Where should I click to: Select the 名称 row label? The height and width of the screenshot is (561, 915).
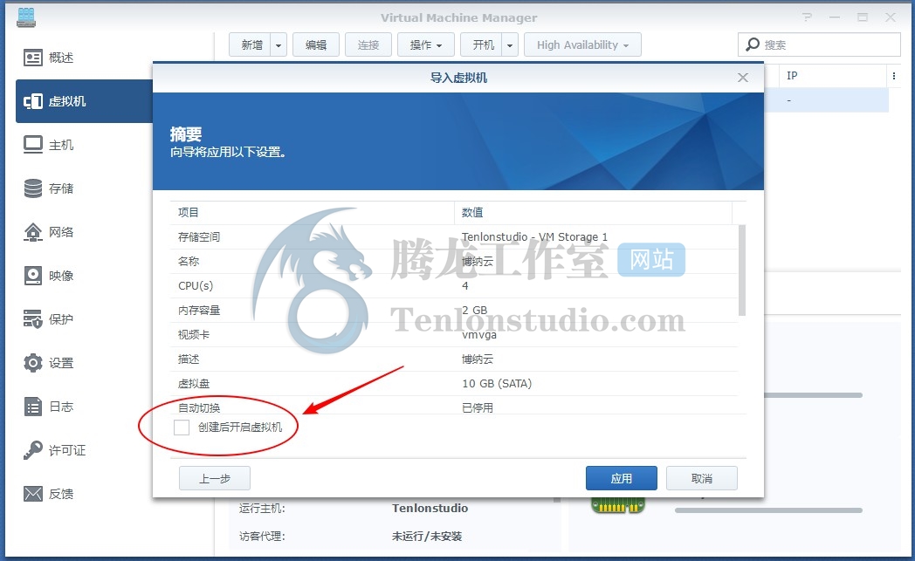click(x=189, y=261)
